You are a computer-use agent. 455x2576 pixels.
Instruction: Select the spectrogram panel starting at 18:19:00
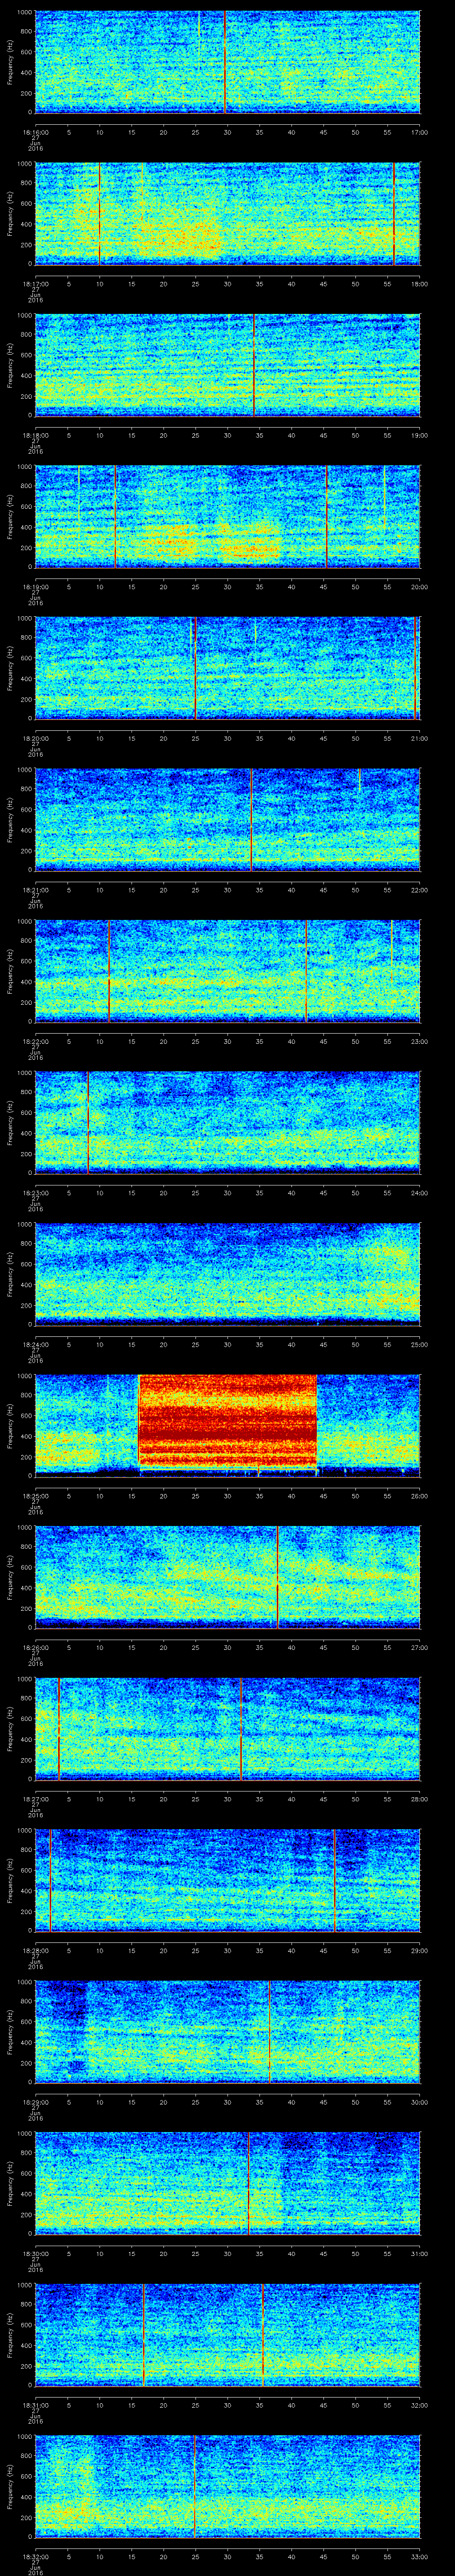coord(228,517)
